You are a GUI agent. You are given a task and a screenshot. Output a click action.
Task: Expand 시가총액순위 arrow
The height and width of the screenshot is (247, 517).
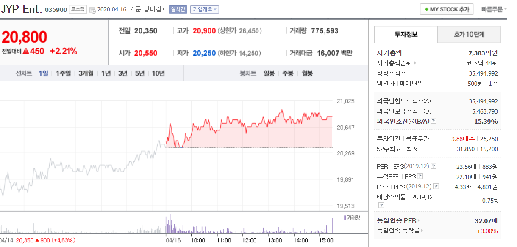[x=415, y=63]
